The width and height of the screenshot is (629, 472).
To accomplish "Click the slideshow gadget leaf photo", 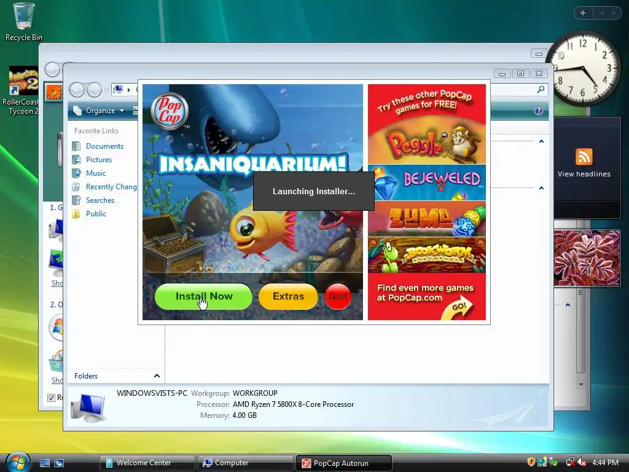I will pos(587,258).
